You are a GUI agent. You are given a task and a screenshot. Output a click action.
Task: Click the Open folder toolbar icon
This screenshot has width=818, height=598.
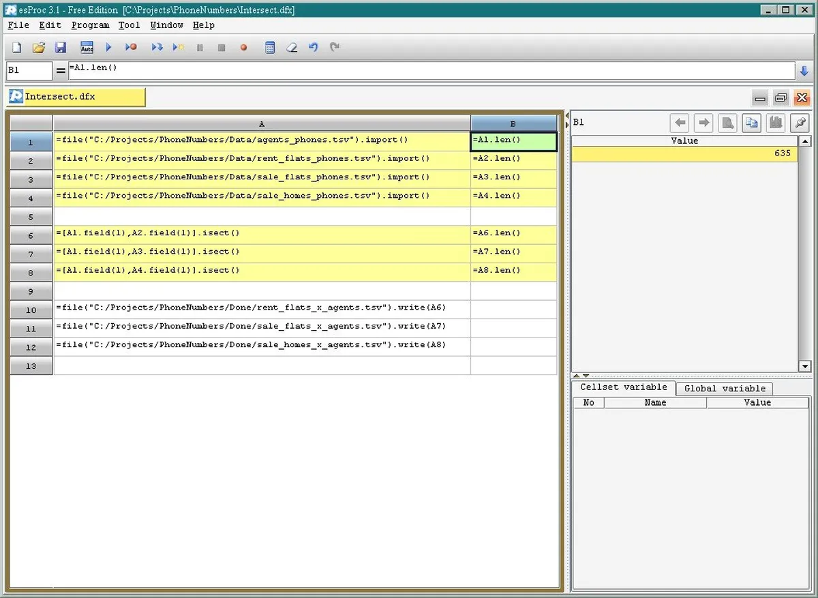39,48
